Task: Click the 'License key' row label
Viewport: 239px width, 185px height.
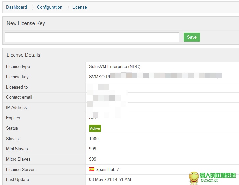Action: point(17,77)
